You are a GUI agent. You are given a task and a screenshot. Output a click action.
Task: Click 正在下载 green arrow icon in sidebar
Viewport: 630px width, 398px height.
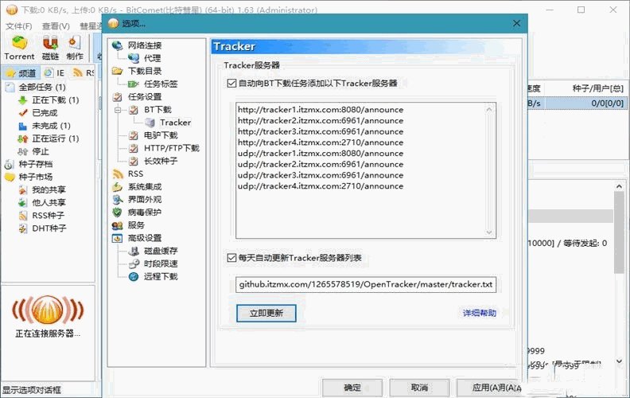tap(23, 100)
